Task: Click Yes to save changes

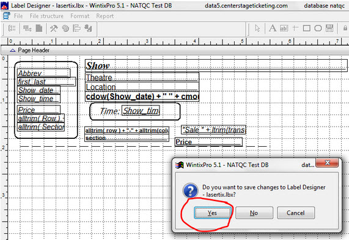Action: pos(212,213)
